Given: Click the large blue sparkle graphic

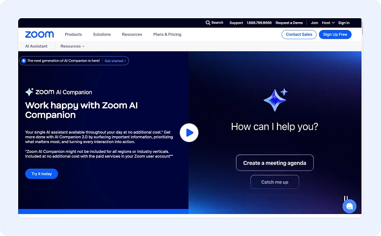Looking at the screenshot, I should [x=275, y=100].
